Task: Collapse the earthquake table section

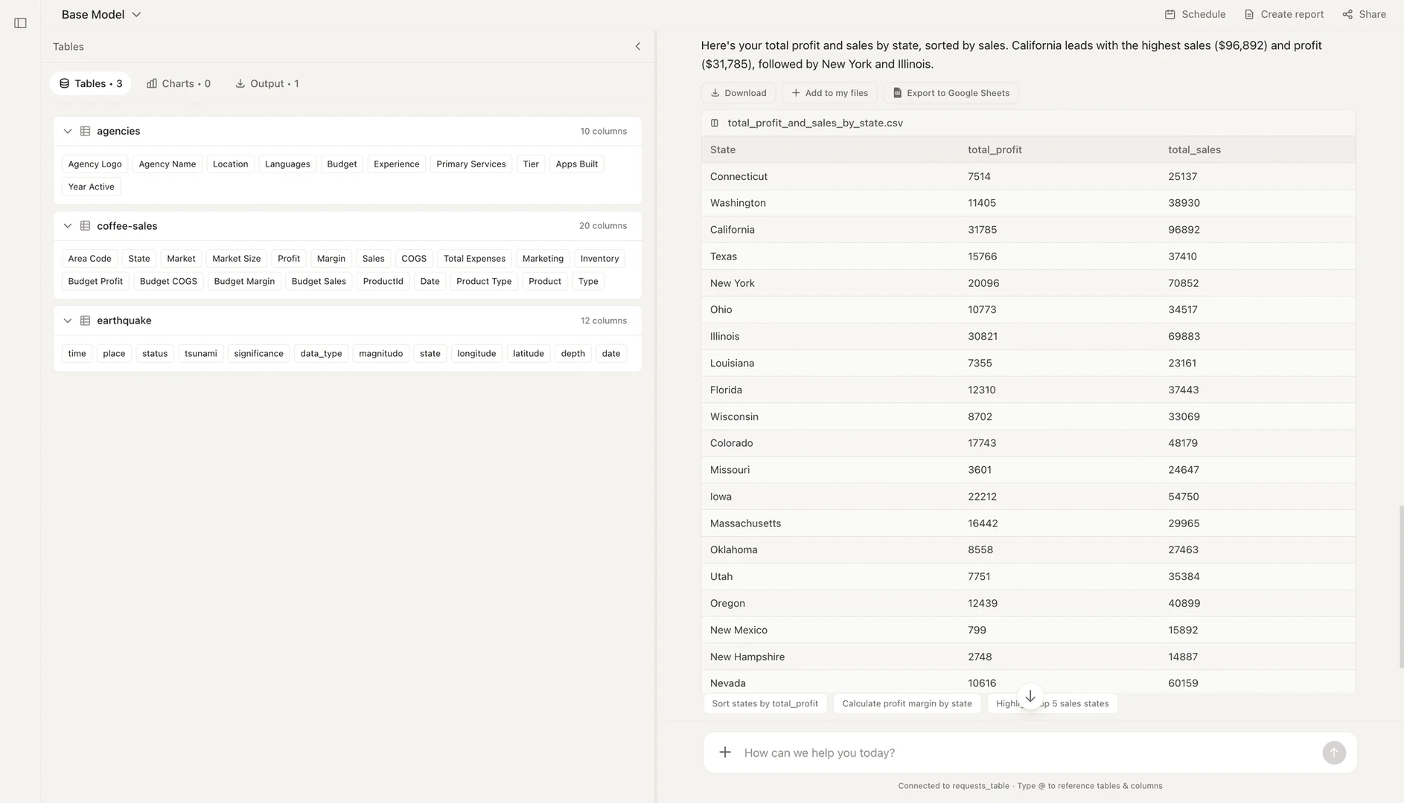Action: click(x=68, y=321)
